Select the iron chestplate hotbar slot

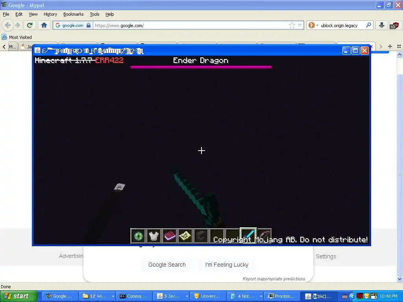[154, 236]
